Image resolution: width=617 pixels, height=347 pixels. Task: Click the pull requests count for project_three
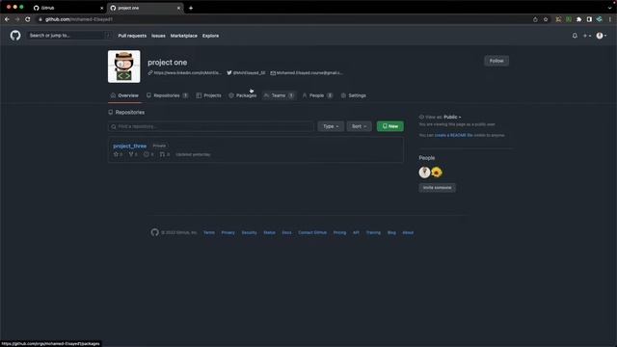point(165,154)
